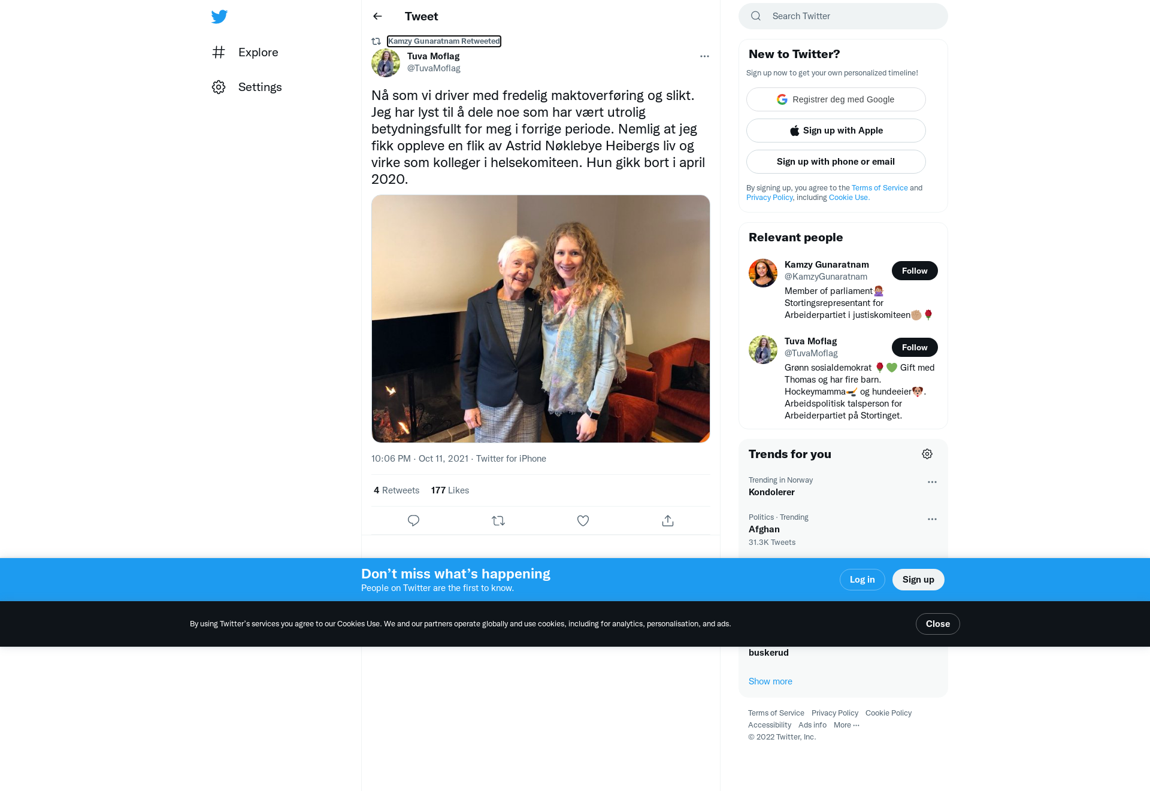Open the tweet photo thumbnail

pyautogui.click(x=540, y=319)
